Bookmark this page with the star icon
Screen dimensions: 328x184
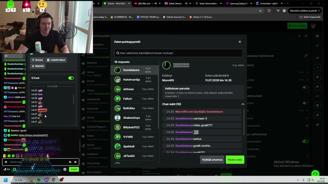tap(260, 11)
